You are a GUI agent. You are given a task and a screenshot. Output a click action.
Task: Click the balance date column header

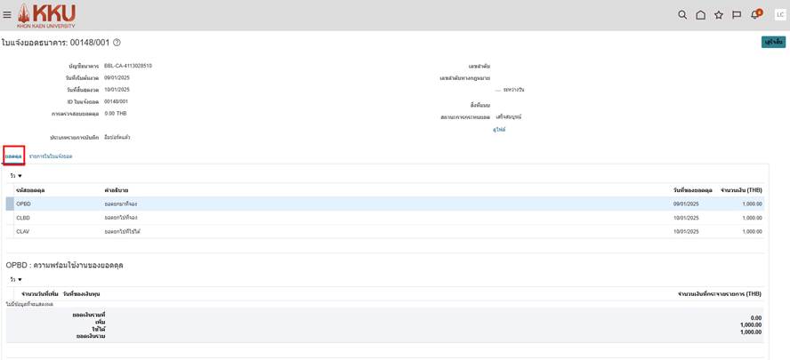693,190
